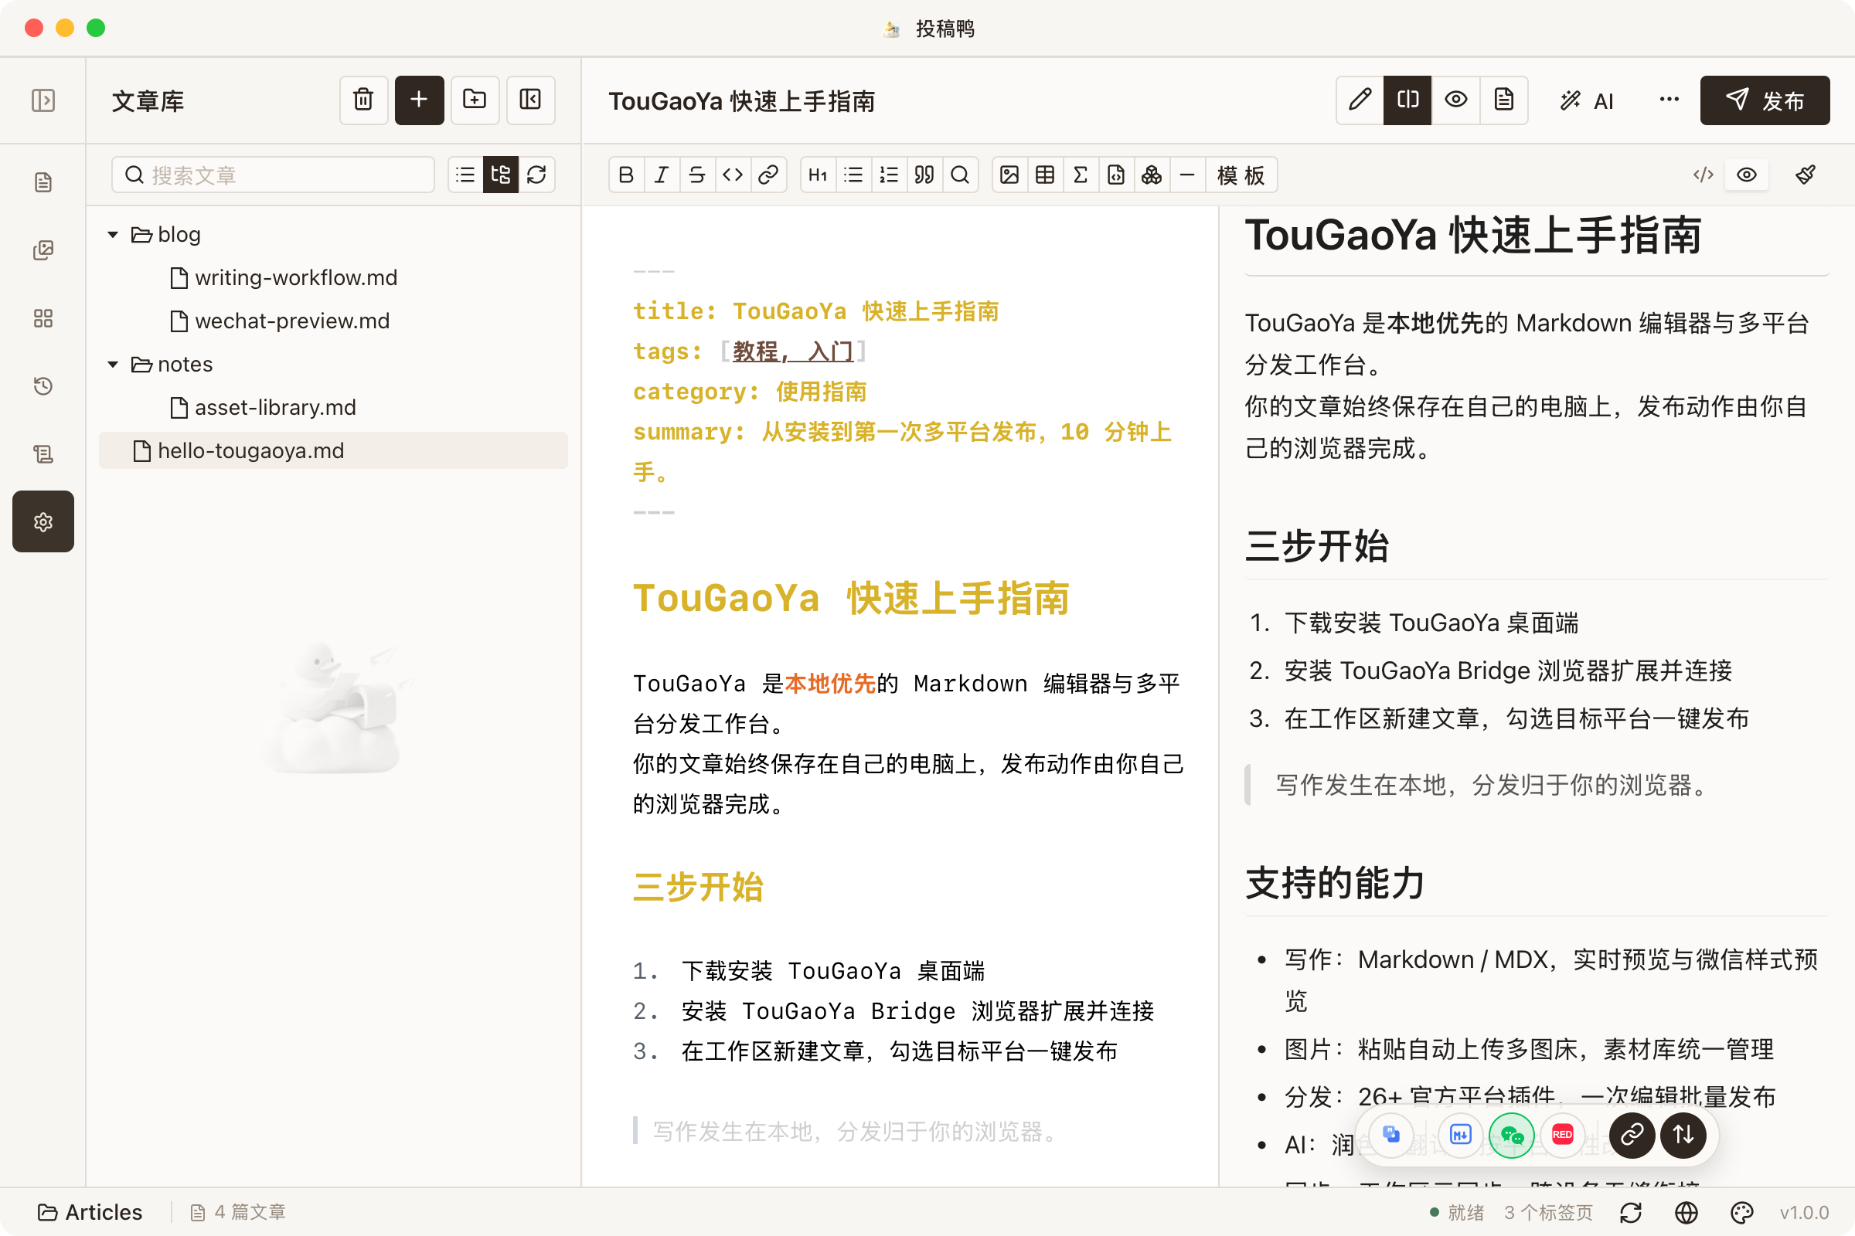Open the stacked list panel in sidebar
1855x1236 pixels.
point(43,454)
